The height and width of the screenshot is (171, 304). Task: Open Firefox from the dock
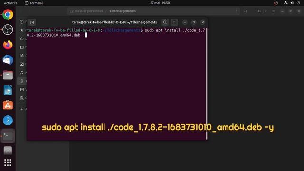(8, 45)
